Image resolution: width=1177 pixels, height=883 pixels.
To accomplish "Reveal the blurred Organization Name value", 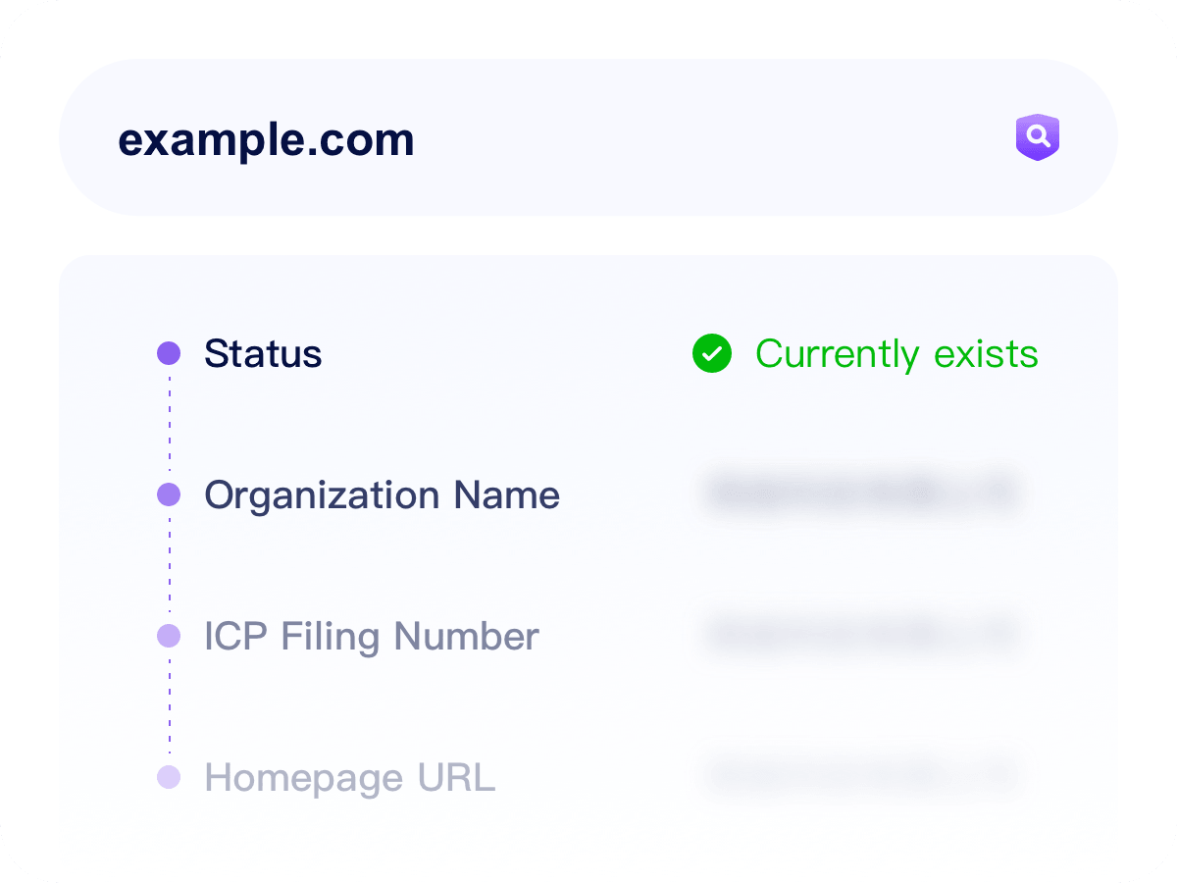I will pyautogui.click(x=863, y=493).
